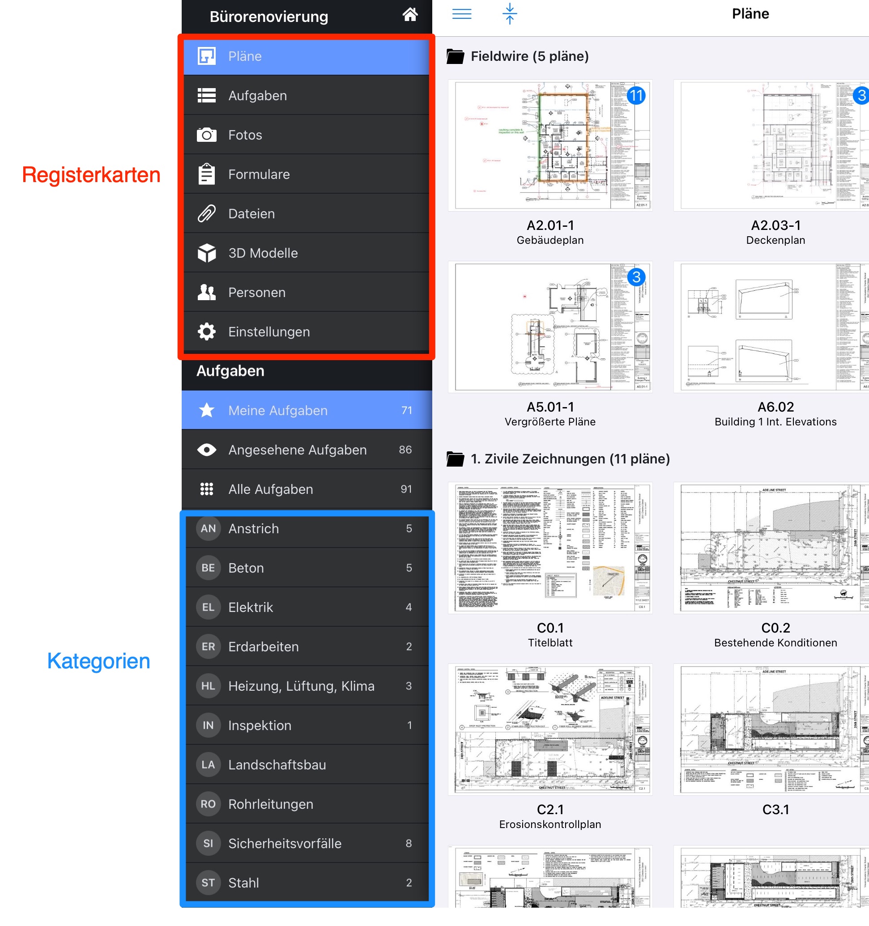Collapse the 1. Zivile Zeichnungen folder
Screen dimensions: 869x926
(x=455, y=459)
